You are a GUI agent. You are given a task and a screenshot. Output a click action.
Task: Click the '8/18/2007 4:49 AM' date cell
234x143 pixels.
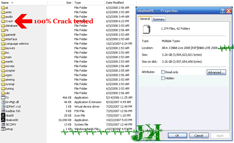(118, 102)
